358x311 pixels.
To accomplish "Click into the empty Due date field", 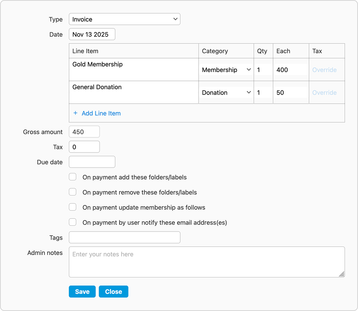I will pyautogui.click(x=92, y=162).
